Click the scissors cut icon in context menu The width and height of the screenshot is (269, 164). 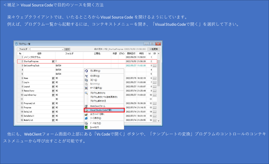86,76
